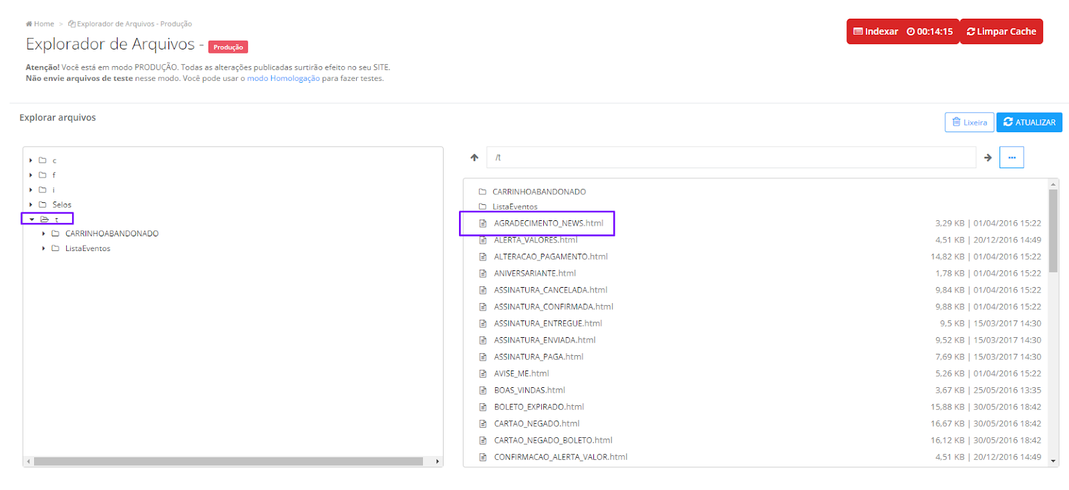The height and width of the screenshot is (490, 1069).
Task: Click ListaEventos folder icon in file list
Action: coord(482,206)
